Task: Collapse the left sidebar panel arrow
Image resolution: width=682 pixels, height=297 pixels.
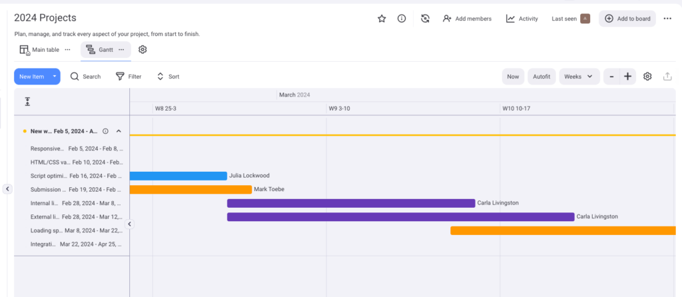Action: pyautogui.click(x=7, y=189)
